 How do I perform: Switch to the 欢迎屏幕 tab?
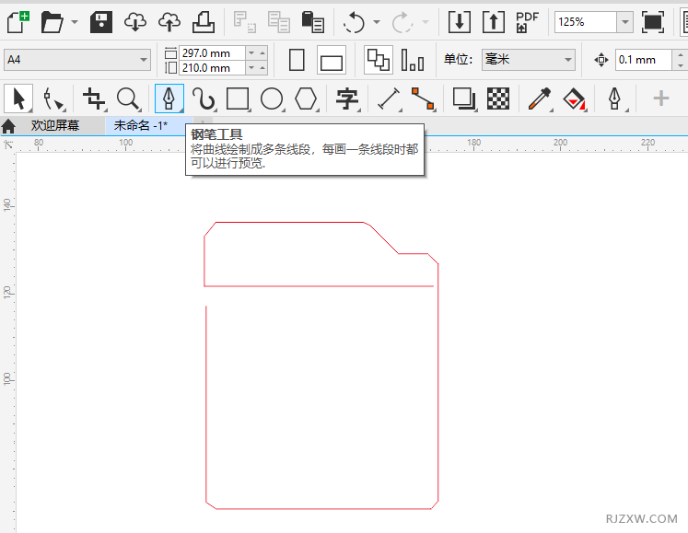(x=55, y=125)
